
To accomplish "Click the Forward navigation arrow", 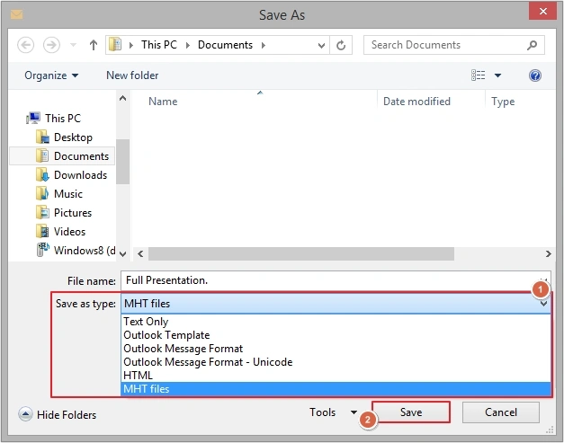I will (51, 45).
